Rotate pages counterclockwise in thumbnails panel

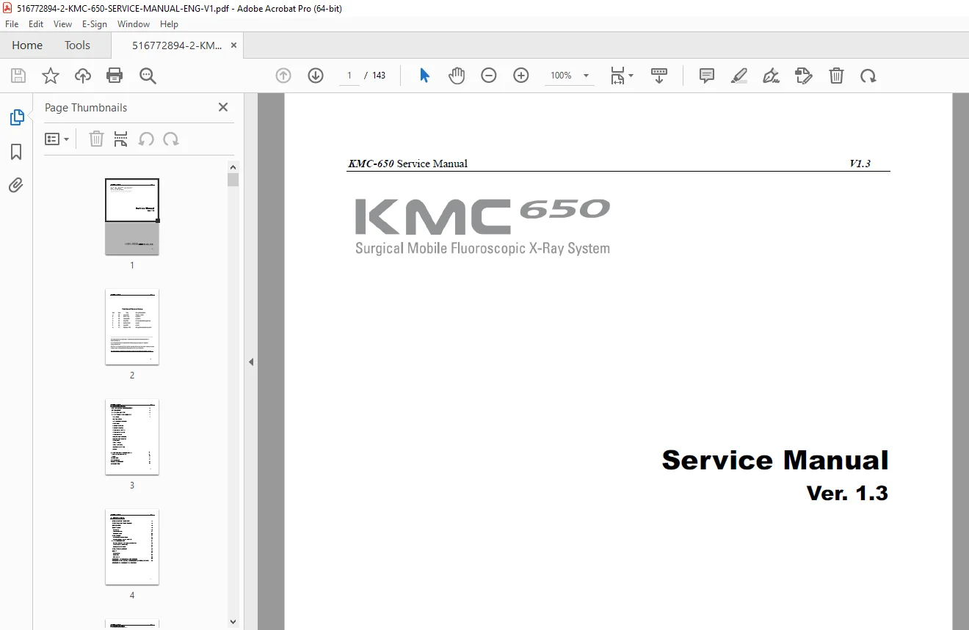[x=146, y=139]
